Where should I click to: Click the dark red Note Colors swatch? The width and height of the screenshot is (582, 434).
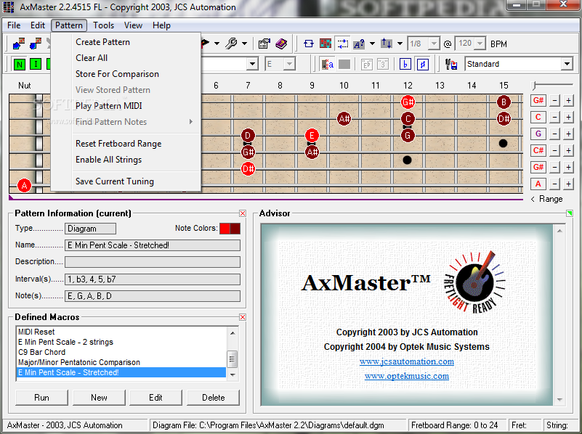[x=235, y=229]
